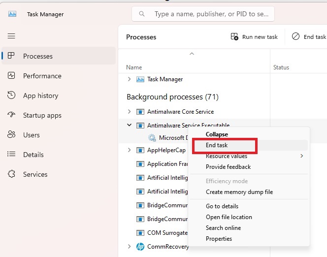Image resolution: width=327 pixels, height=257 pixels.
Task: Select the Task Manager process name
Action: tap(165, 79)
